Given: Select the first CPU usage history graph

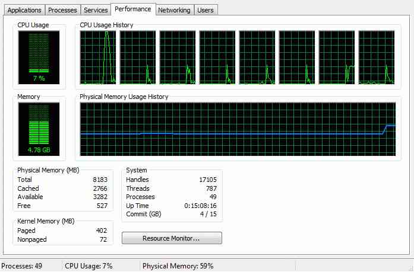Looking at the screenshot, I should click(98, 57).
